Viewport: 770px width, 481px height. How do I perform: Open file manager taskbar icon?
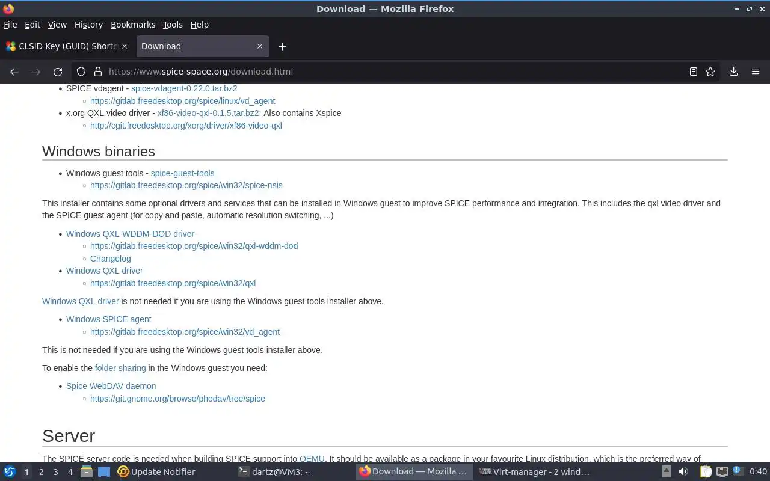click(87, 472)
